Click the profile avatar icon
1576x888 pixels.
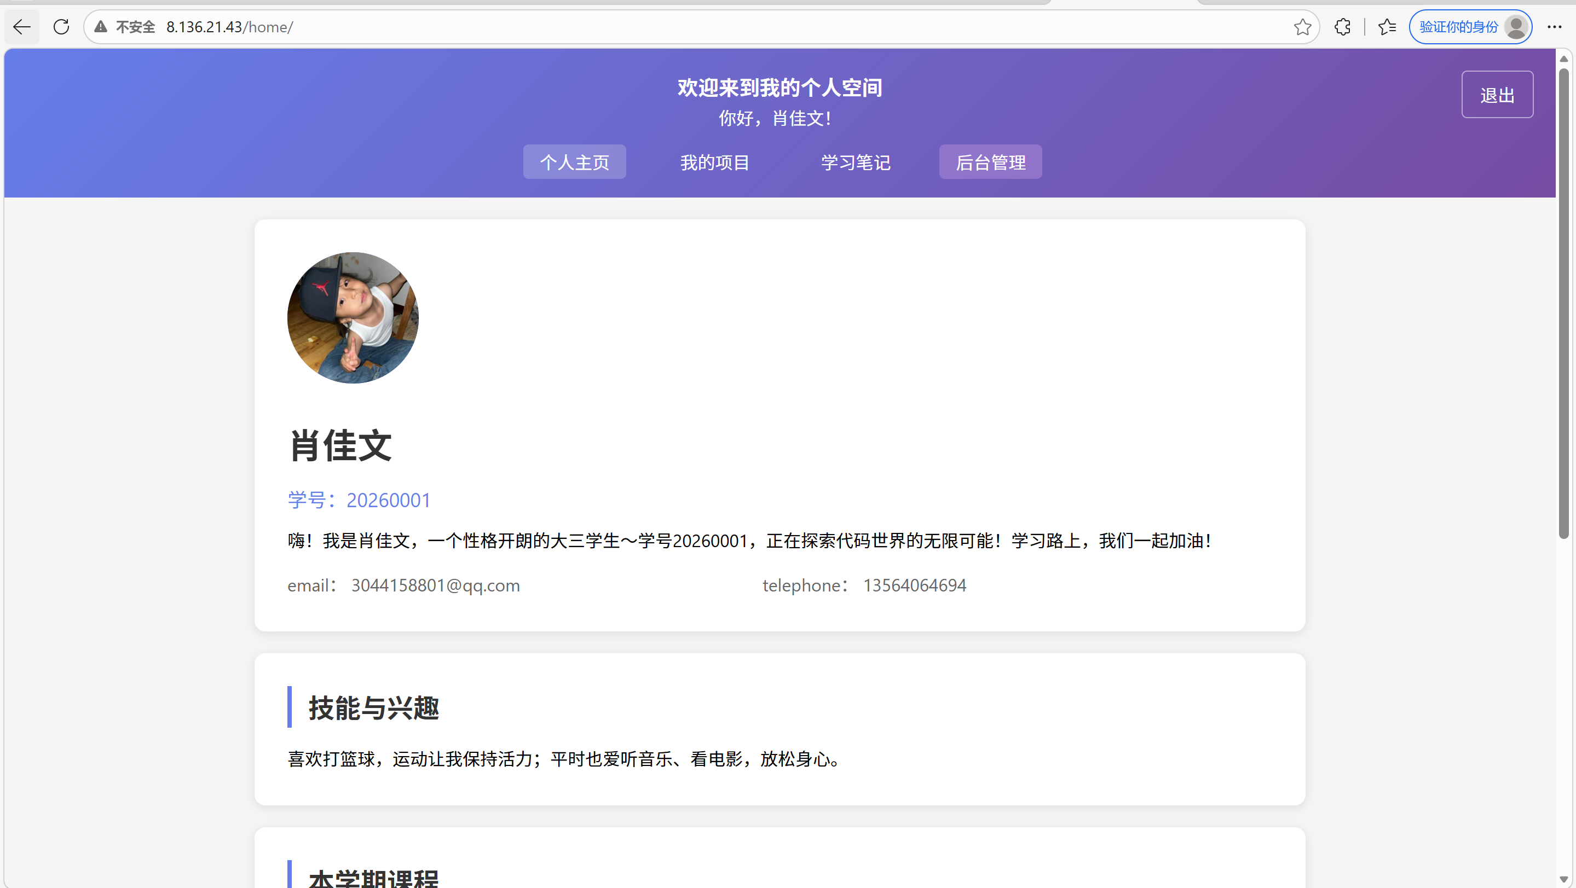pos(1517,27)
